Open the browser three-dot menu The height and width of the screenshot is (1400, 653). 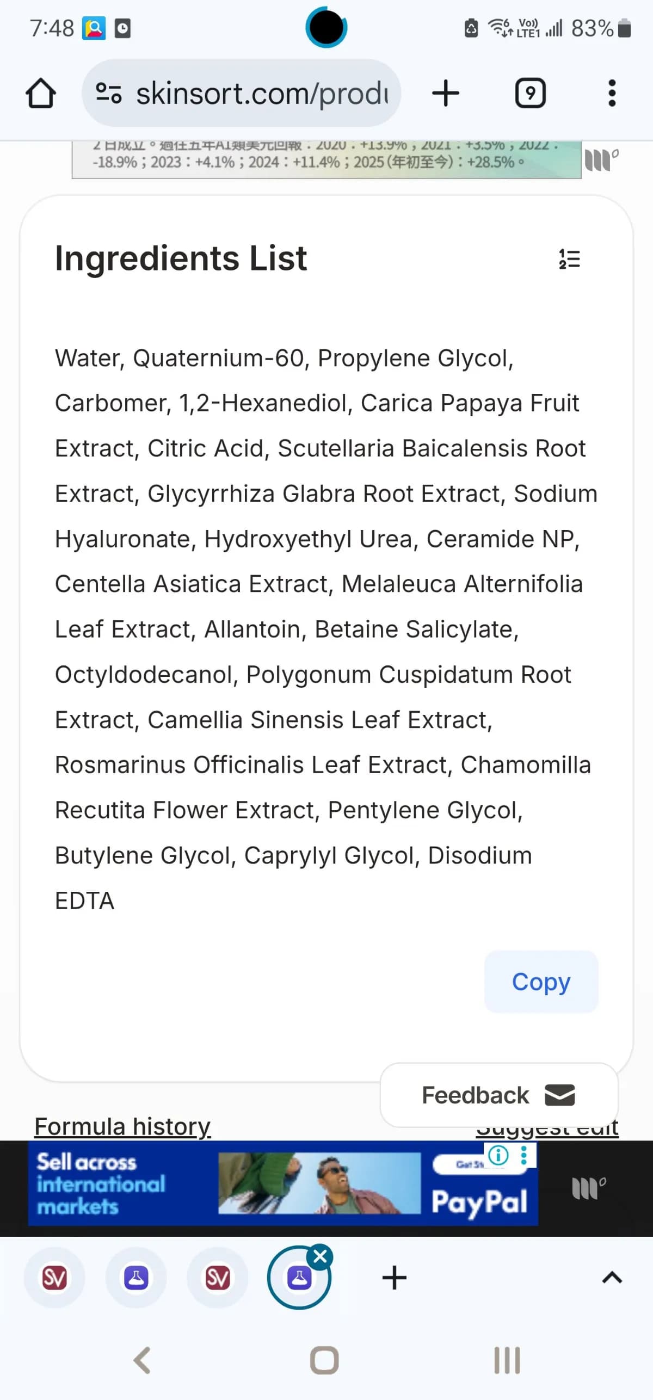612,93
